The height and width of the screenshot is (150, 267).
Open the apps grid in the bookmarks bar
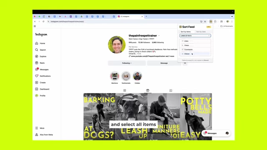[x=35, y=26]
